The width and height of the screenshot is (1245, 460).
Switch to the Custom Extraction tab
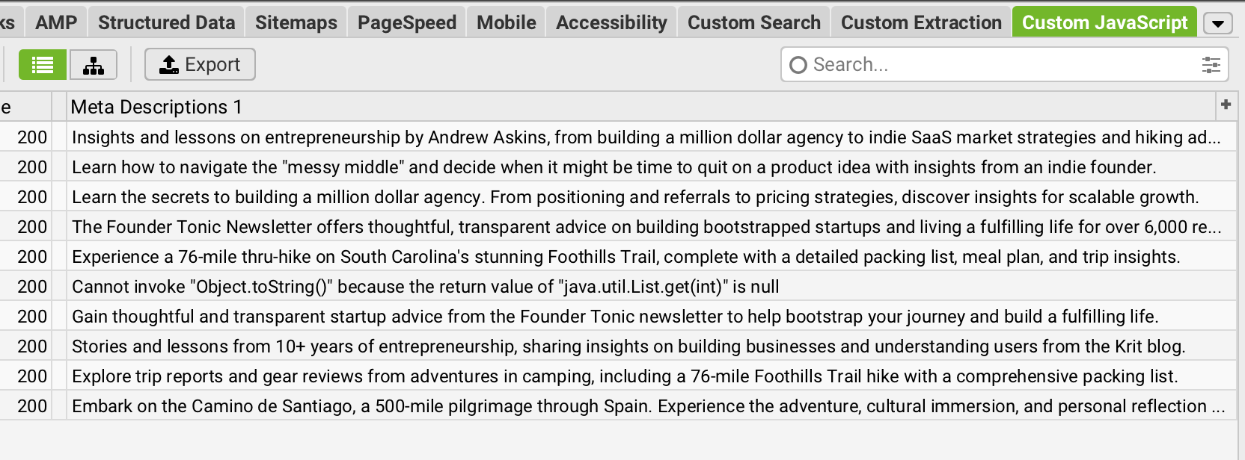(x=921, y=22)
